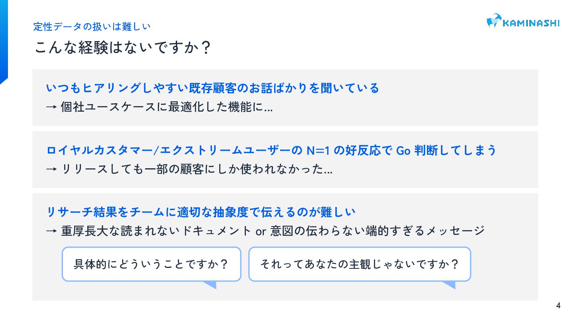Select the subtitle 定性データの扱いは難しい
The width and height of the screenshot is (574, 323).
click(x=92, y=27)
